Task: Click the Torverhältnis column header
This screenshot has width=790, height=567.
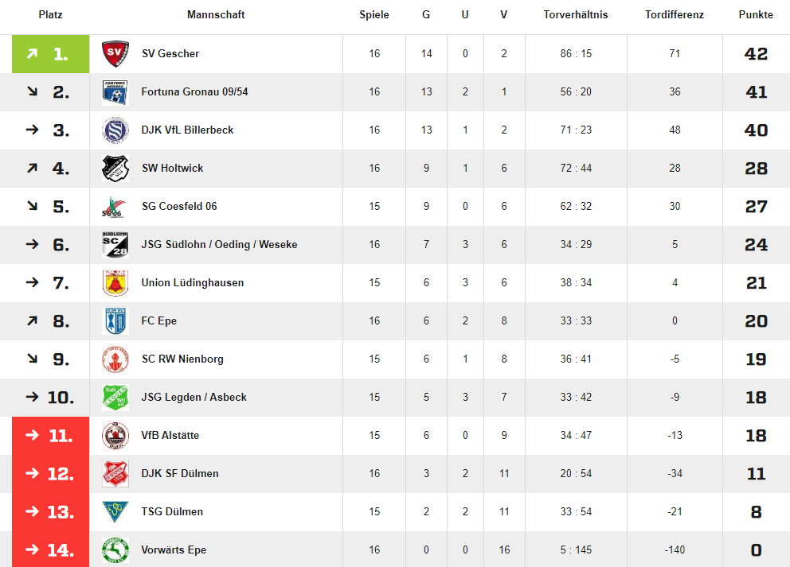Action: [x=575, y=14]
